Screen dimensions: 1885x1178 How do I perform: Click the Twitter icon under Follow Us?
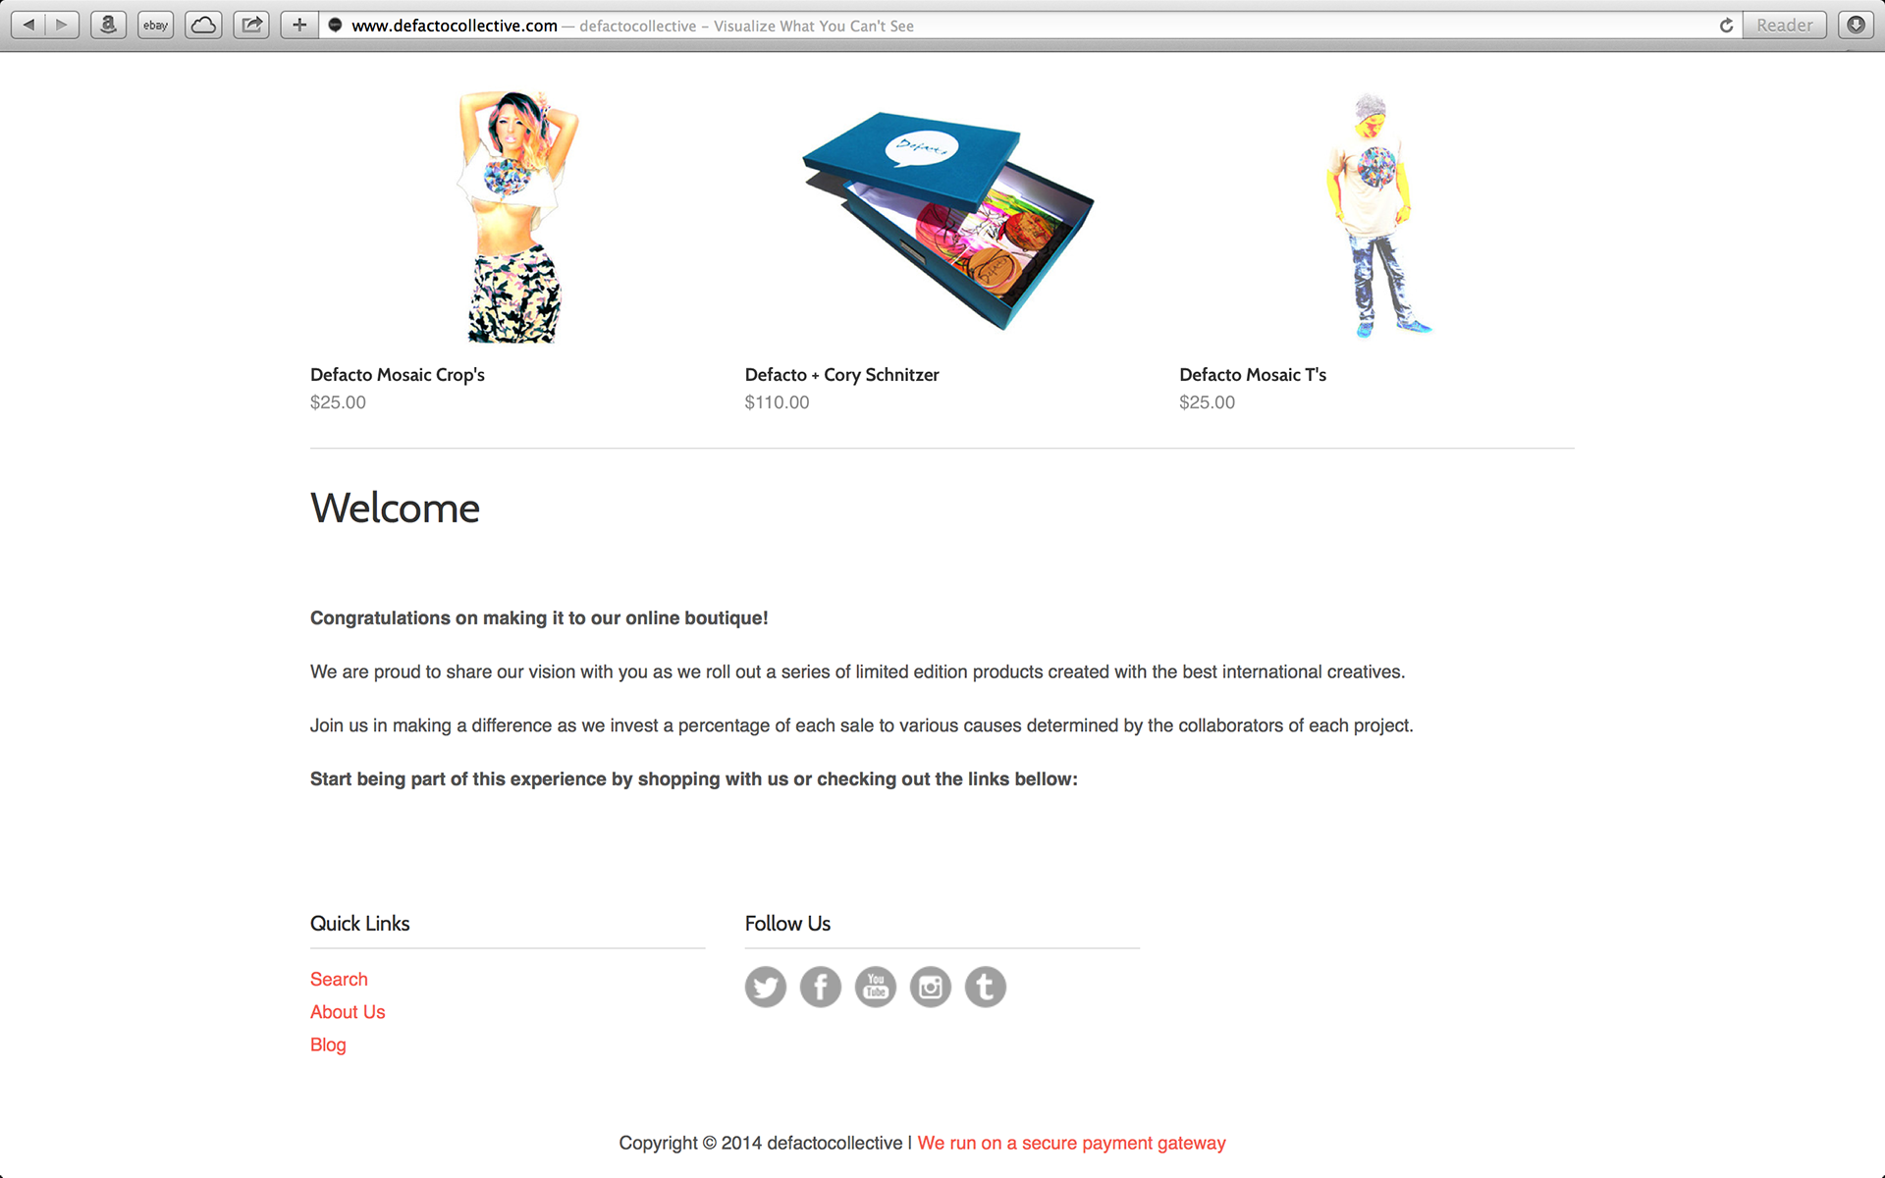(765, 987)
